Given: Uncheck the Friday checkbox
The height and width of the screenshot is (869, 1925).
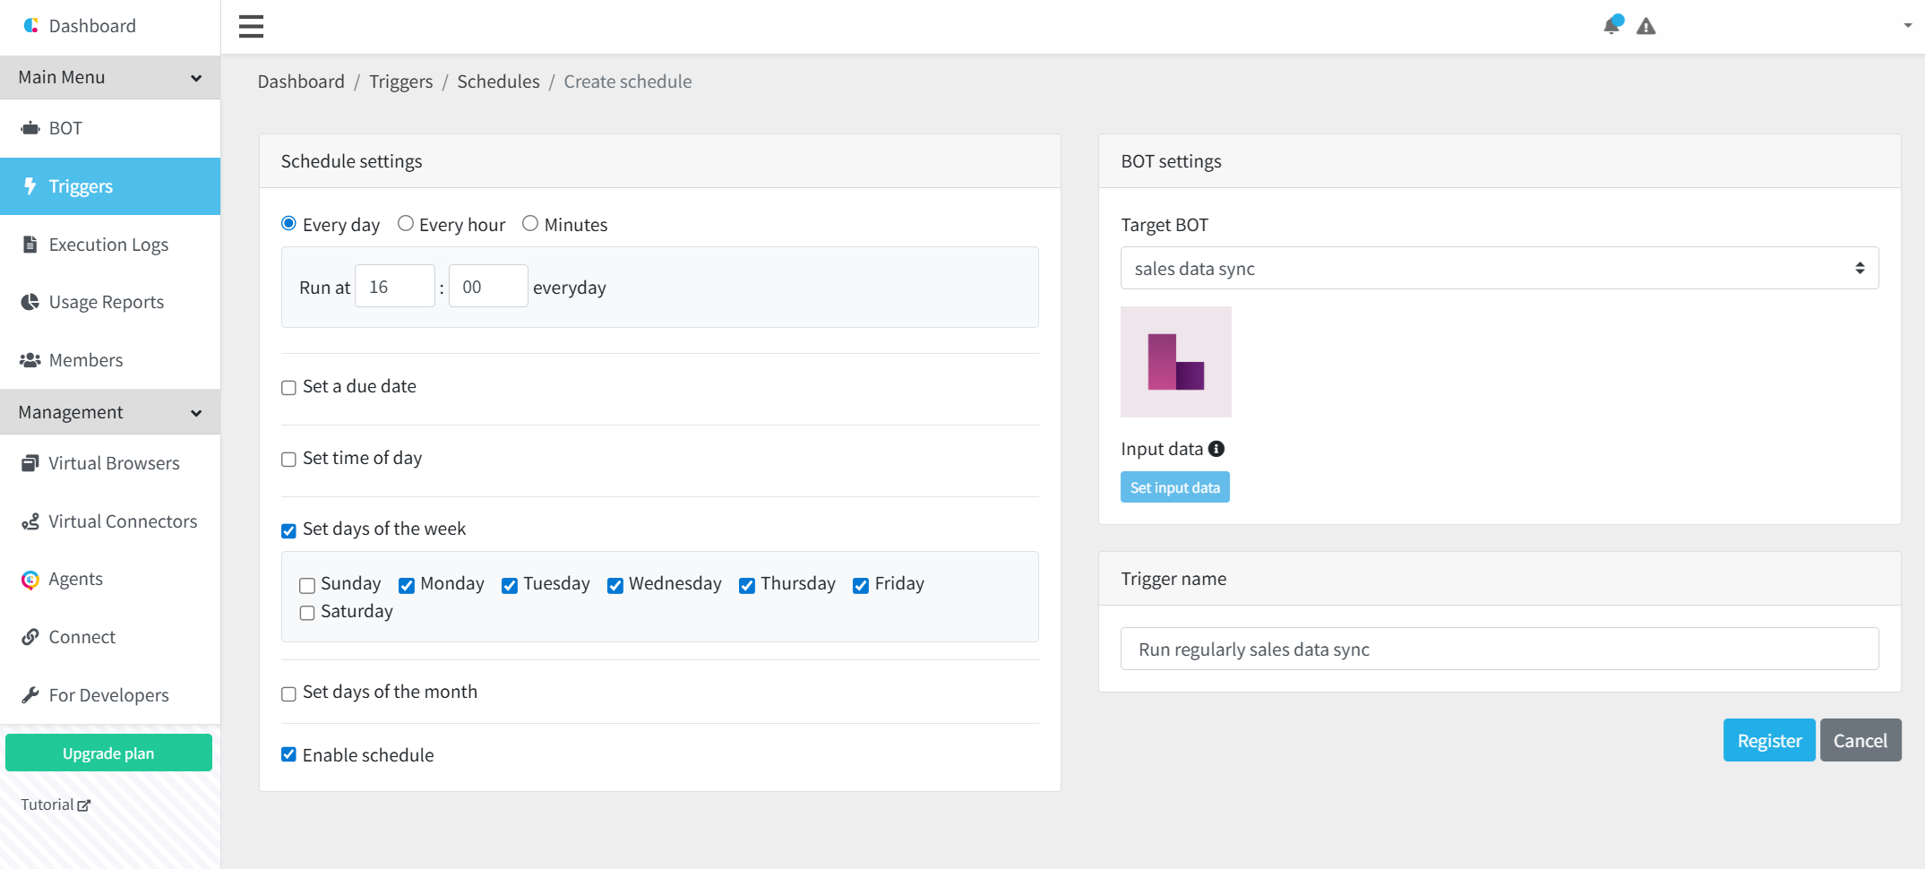Looking at the screenshot, I should coord(861,586).
